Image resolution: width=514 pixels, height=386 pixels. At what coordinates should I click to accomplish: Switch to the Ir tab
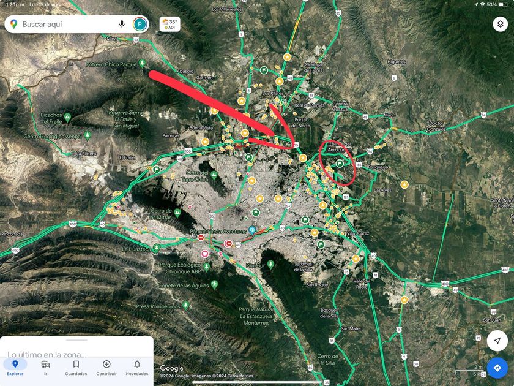tap(45, 368)
